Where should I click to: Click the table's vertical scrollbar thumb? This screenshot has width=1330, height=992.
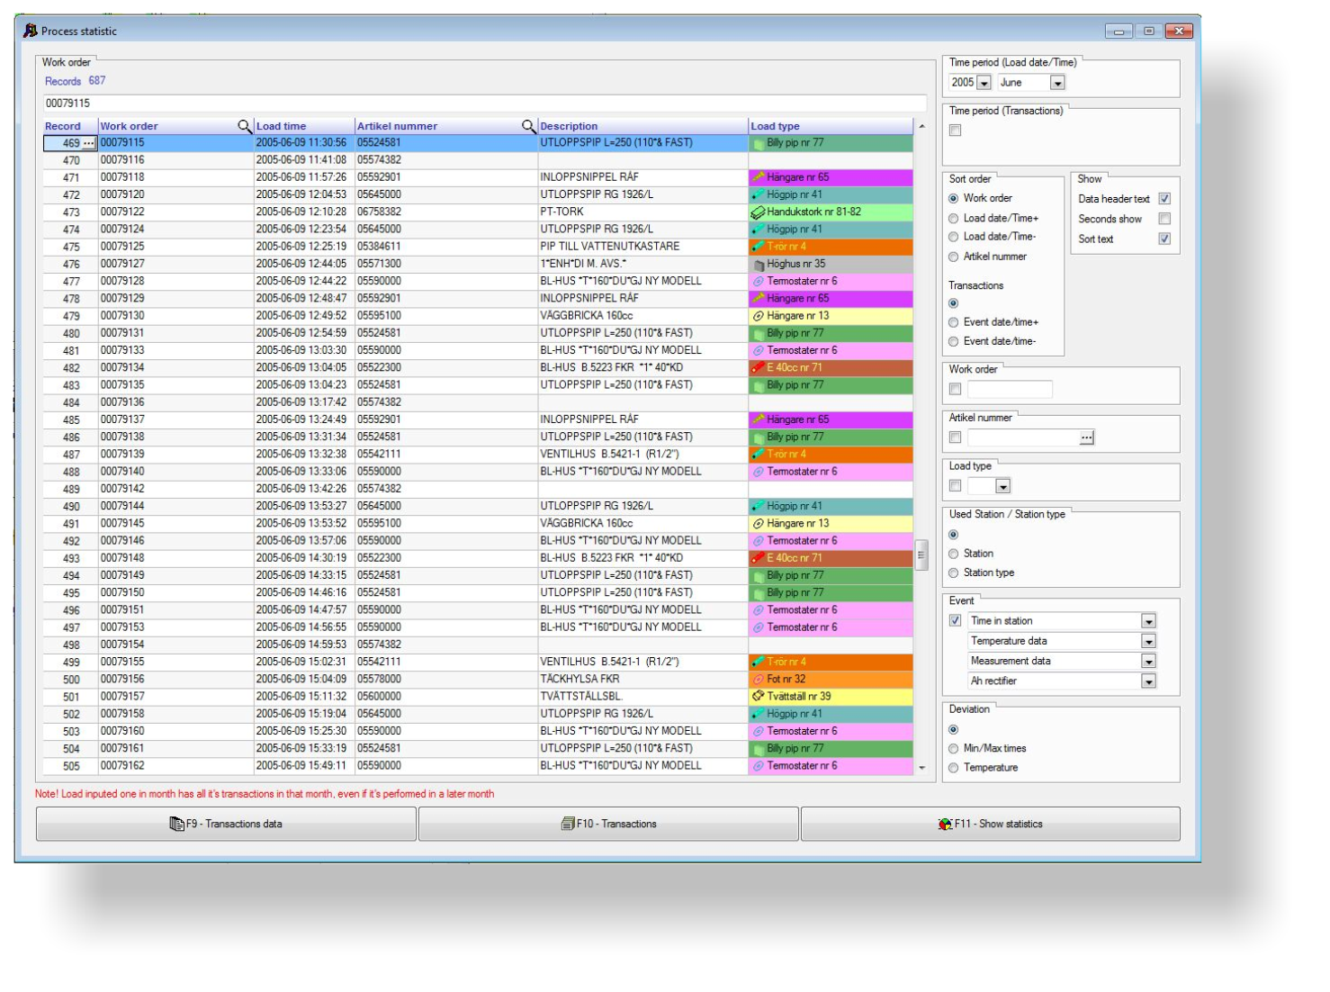[x=921, y=555]
